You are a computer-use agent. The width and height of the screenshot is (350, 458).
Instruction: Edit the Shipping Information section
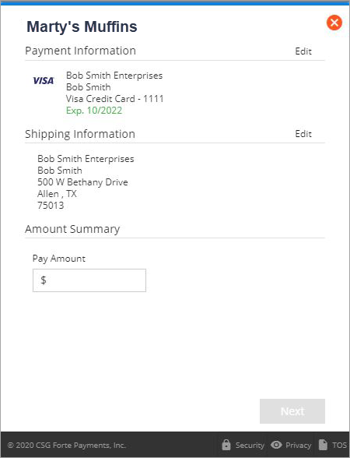click(303, 134)
